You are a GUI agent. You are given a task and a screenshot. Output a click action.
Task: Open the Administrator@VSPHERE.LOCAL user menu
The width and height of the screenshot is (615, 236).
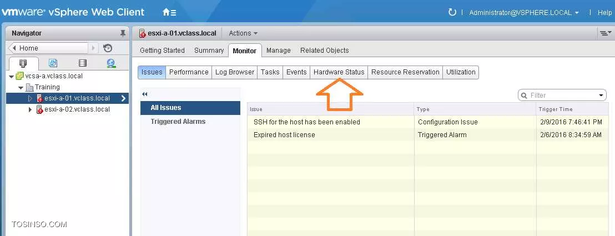click(524, 13)
